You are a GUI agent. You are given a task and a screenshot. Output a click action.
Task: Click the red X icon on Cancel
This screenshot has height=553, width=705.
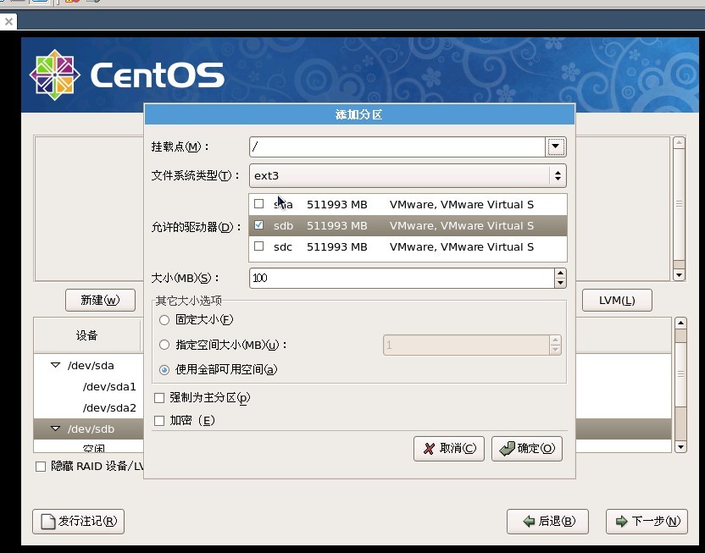[430, 448]
